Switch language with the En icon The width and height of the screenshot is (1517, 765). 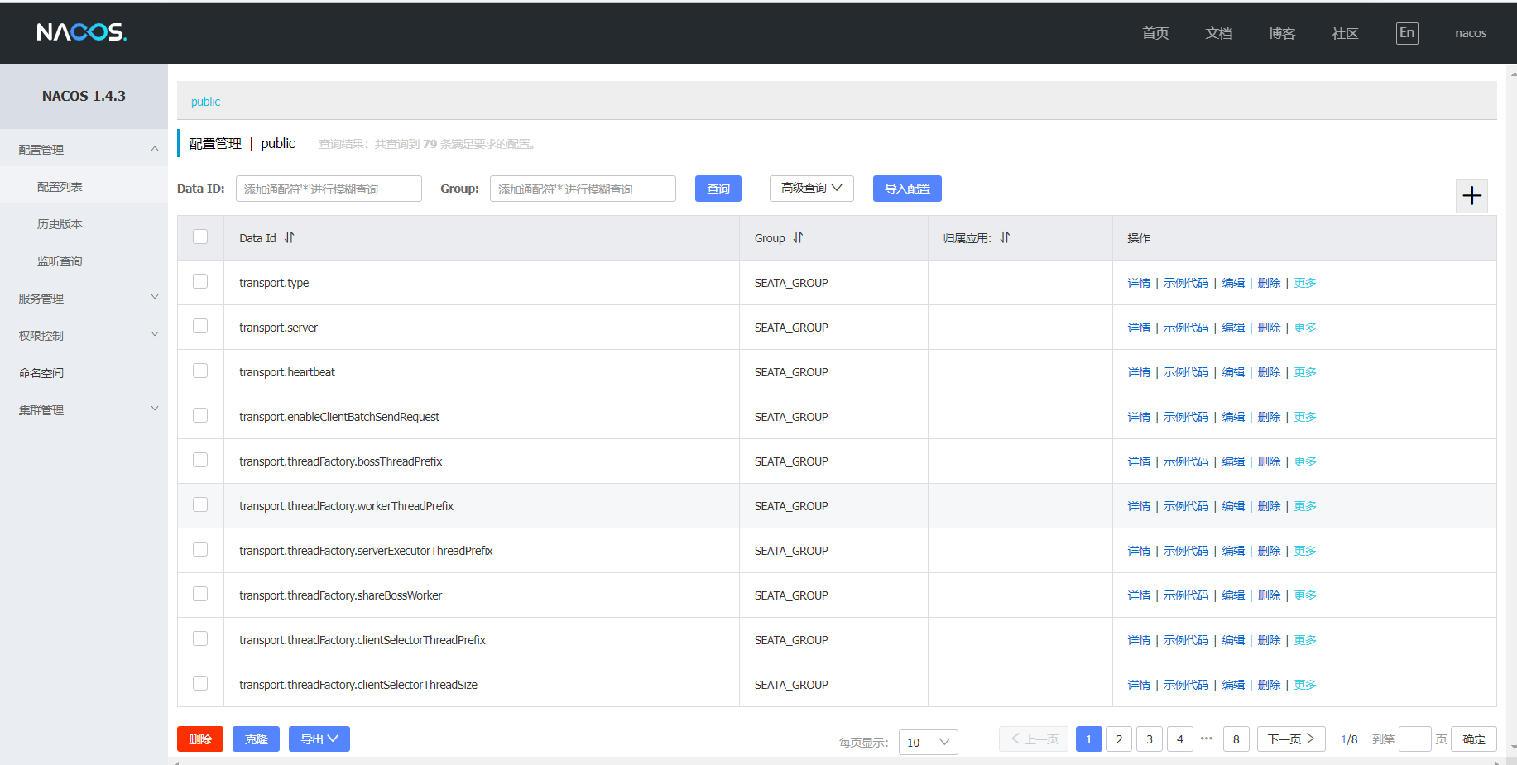[x=1407, y=33]
